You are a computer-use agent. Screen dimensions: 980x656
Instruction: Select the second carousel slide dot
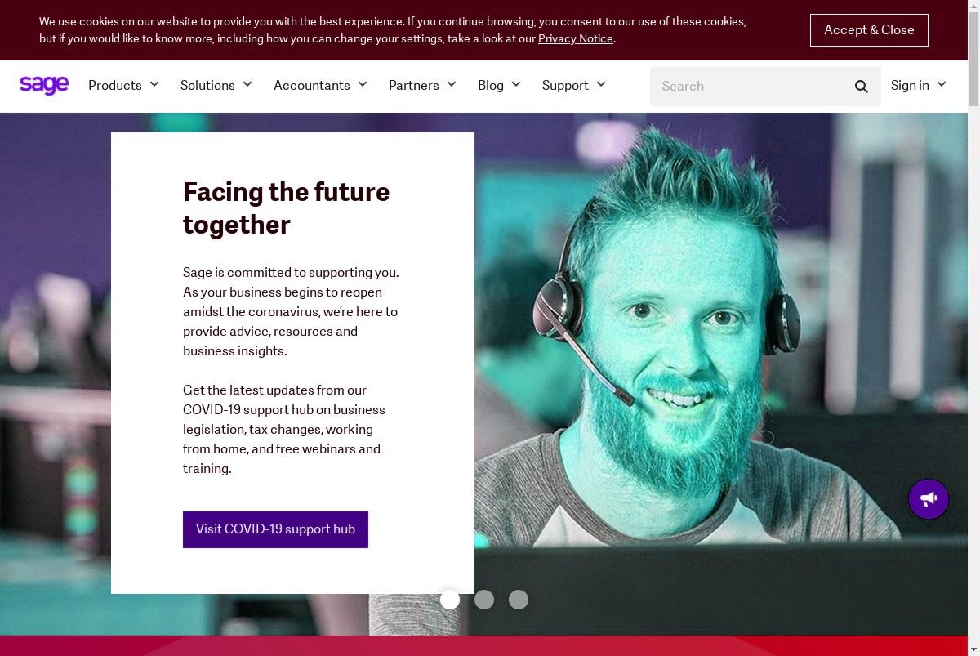484,600
